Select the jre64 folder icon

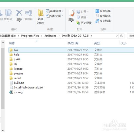click(x=11, y=59)
